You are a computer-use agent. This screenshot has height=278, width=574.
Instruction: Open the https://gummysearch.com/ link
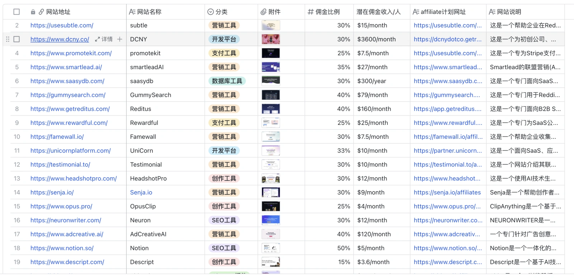(68, 95)
